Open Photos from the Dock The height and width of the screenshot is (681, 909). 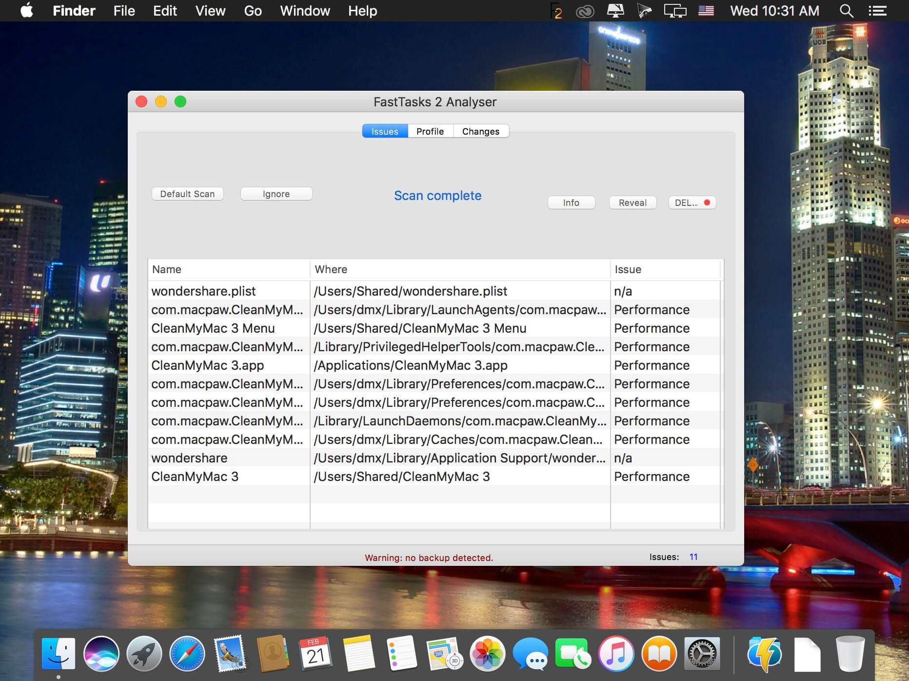pos(487,653)
